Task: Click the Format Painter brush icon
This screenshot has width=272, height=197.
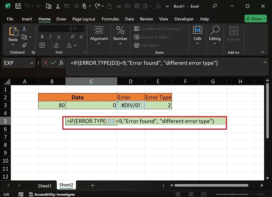Action: tap(24, 45)
